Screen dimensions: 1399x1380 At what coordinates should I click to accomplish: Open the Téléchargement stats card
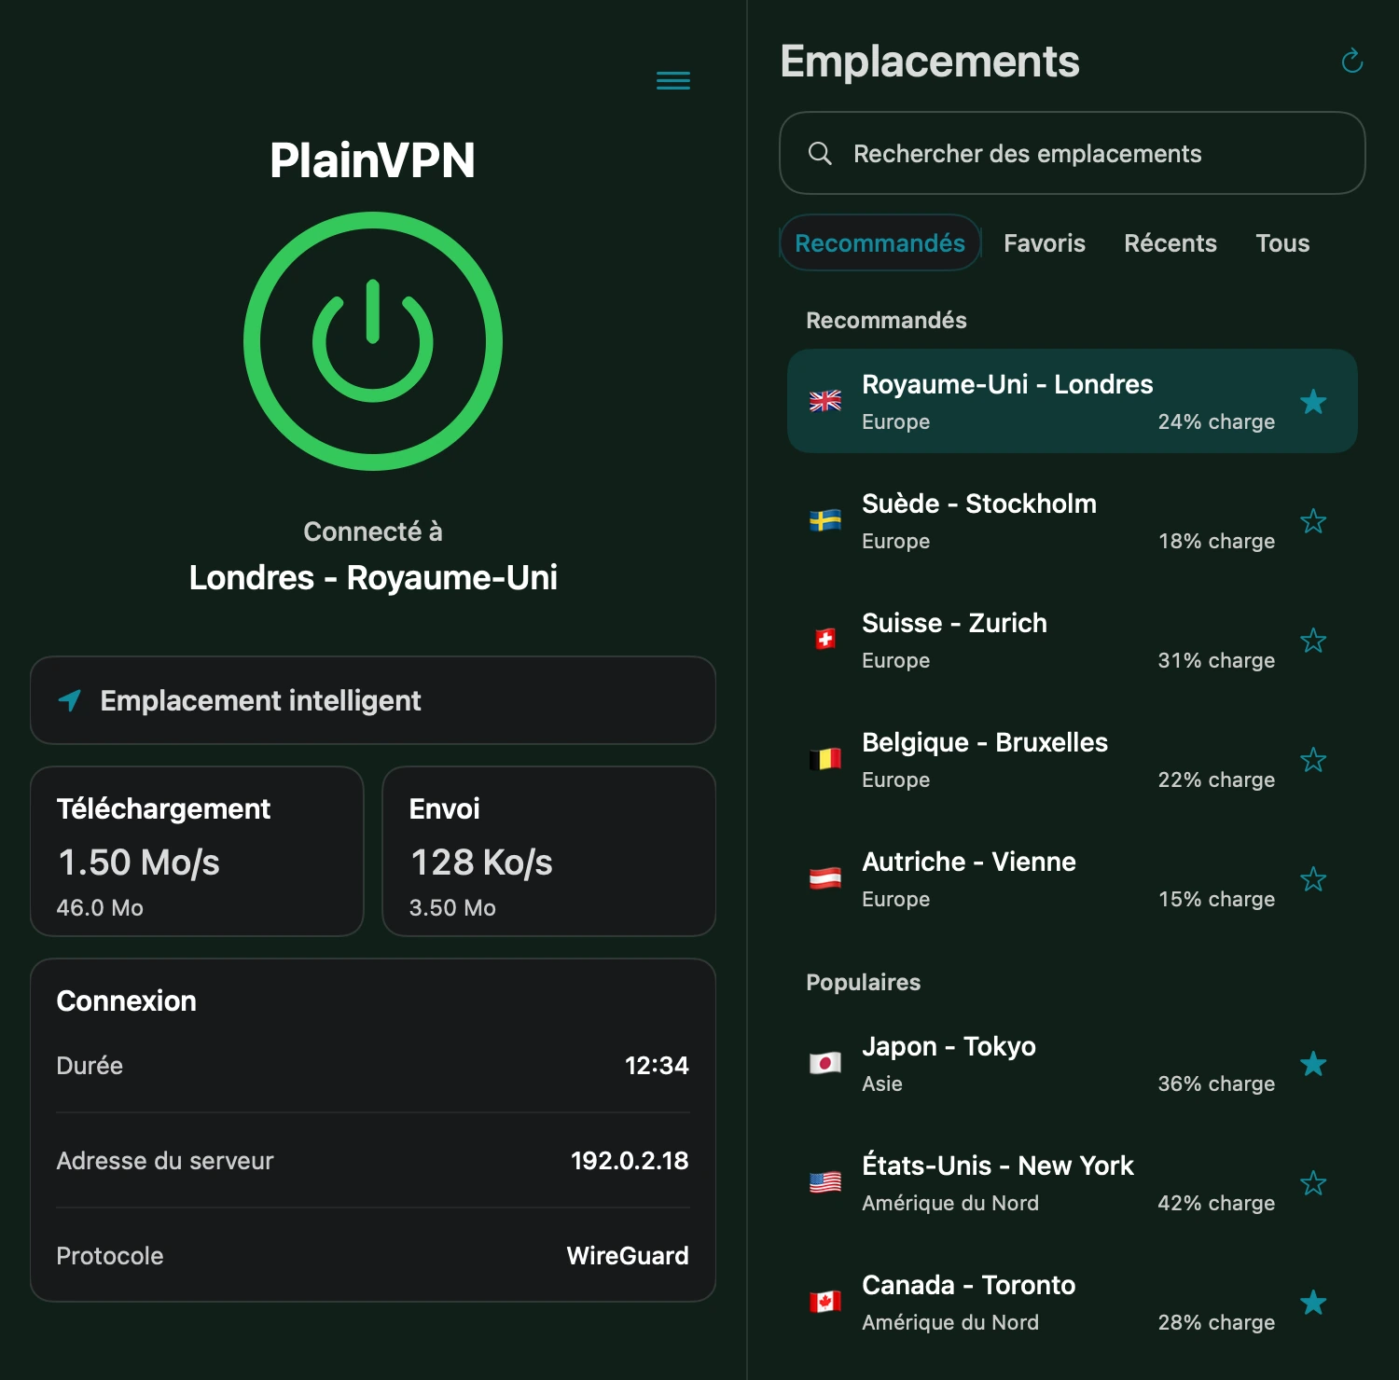pyautogui.click(x=197, y=851)
